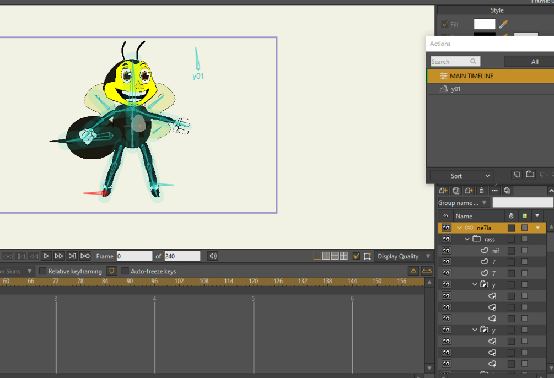554x378 pixels.
Task: Click the Play button in playback controls
Action: click(x=46, y=256)
